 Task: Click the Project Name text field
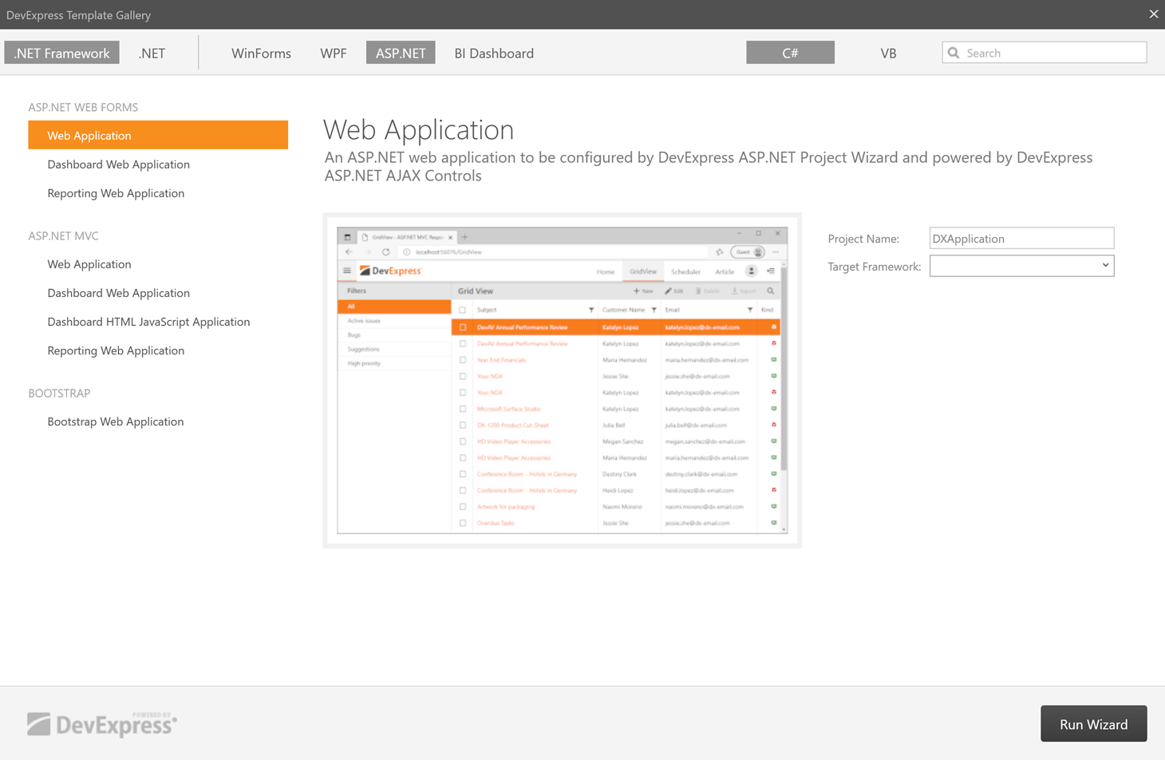(1021, 238)
